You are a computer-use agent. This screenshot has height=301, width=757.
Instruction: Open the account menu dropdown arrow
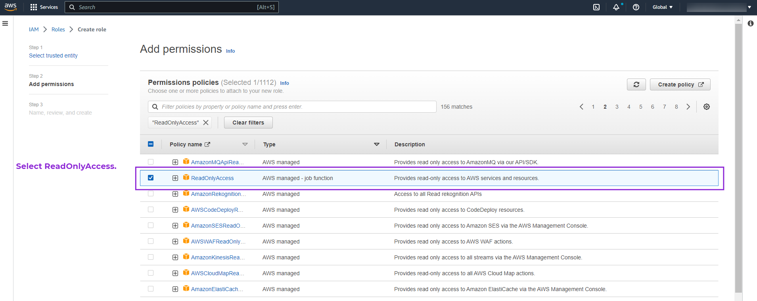749,7
